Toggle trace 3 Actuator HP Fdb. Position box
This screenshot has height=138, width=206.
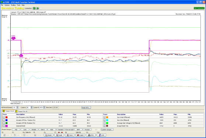click(4, 123)
